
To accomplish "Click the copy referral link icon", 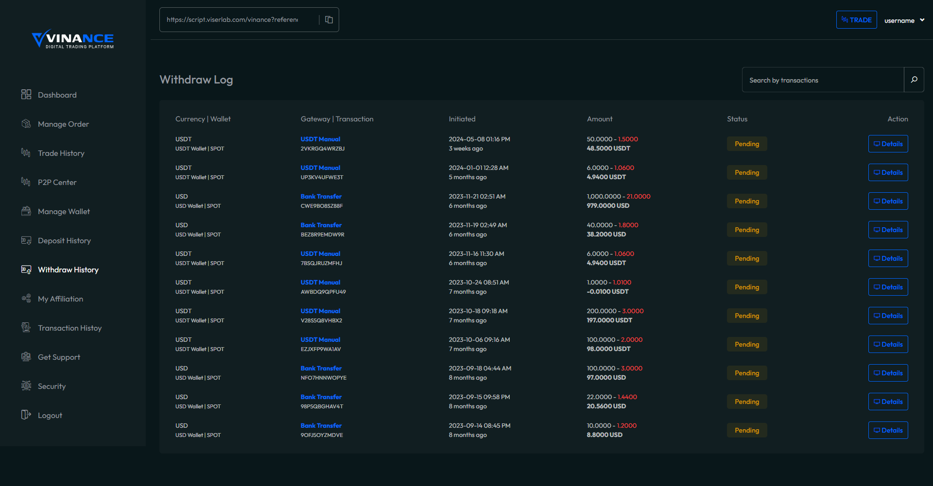I will 329,20.
